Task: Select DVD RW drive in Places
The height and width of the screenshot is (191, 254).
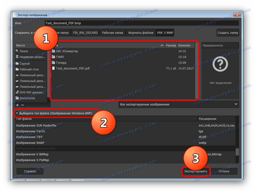Action: [x=31, y=92]
